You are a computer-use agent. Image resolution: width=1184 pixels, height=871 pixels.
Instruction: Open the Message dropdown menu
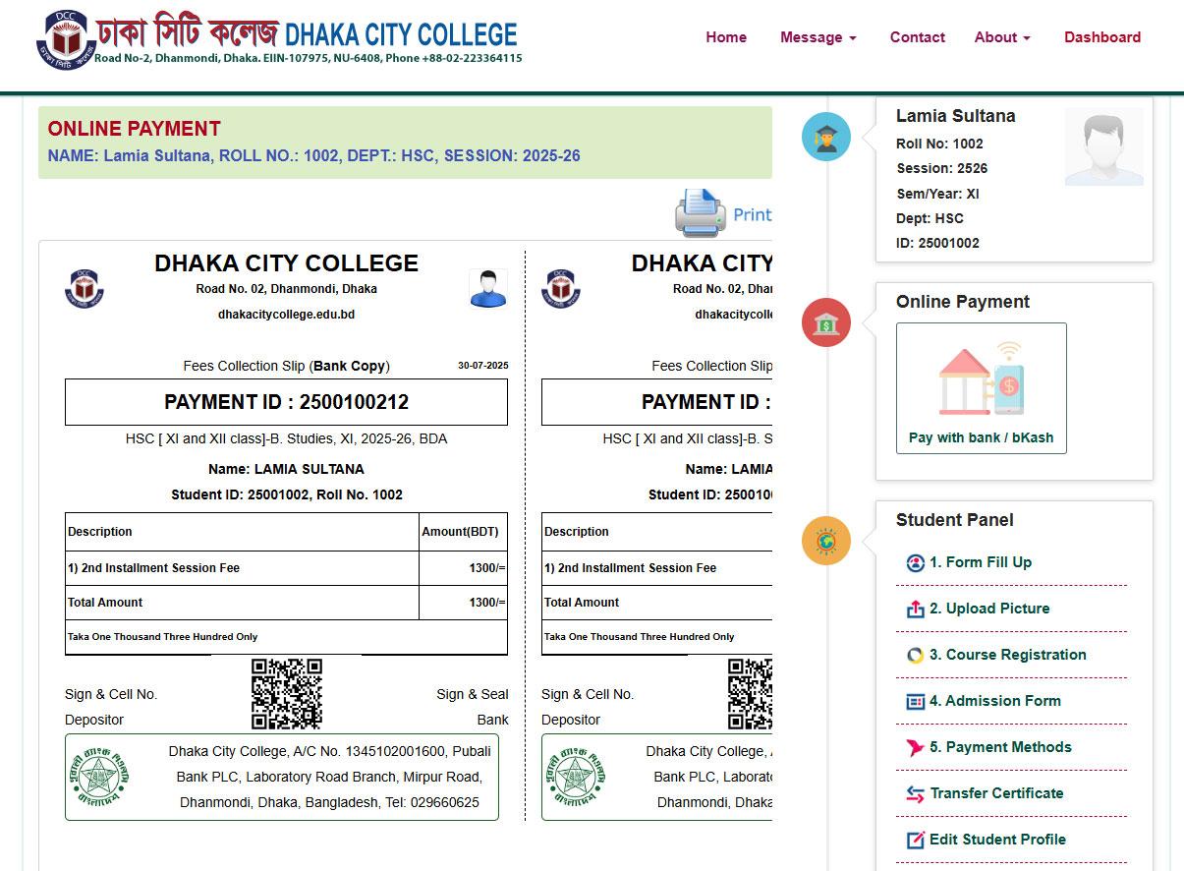pos(818,37)
